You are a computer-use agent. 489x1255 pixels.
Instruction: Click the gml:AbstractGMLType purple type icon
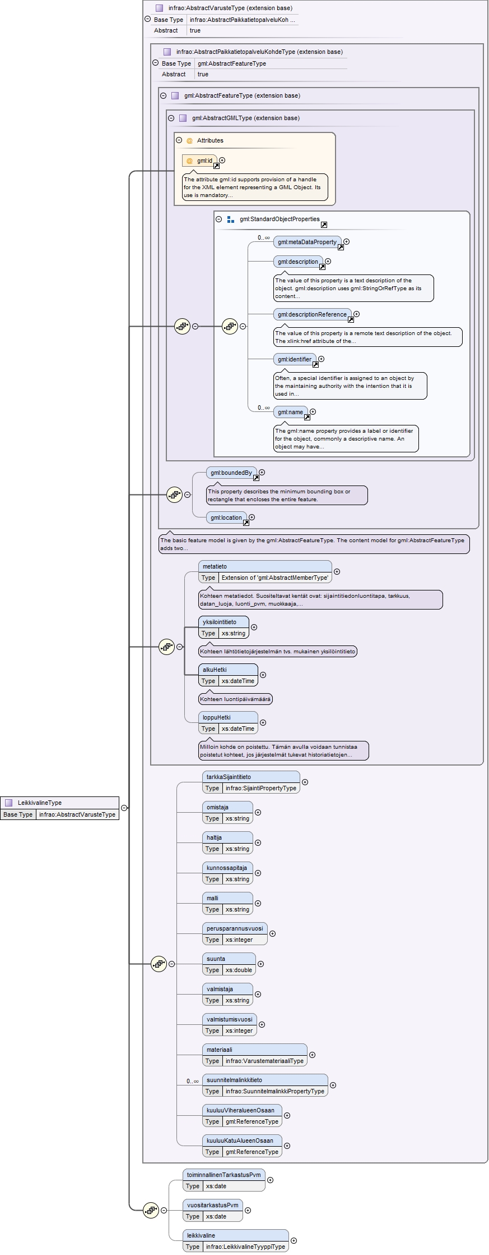[x=183, y=118]
